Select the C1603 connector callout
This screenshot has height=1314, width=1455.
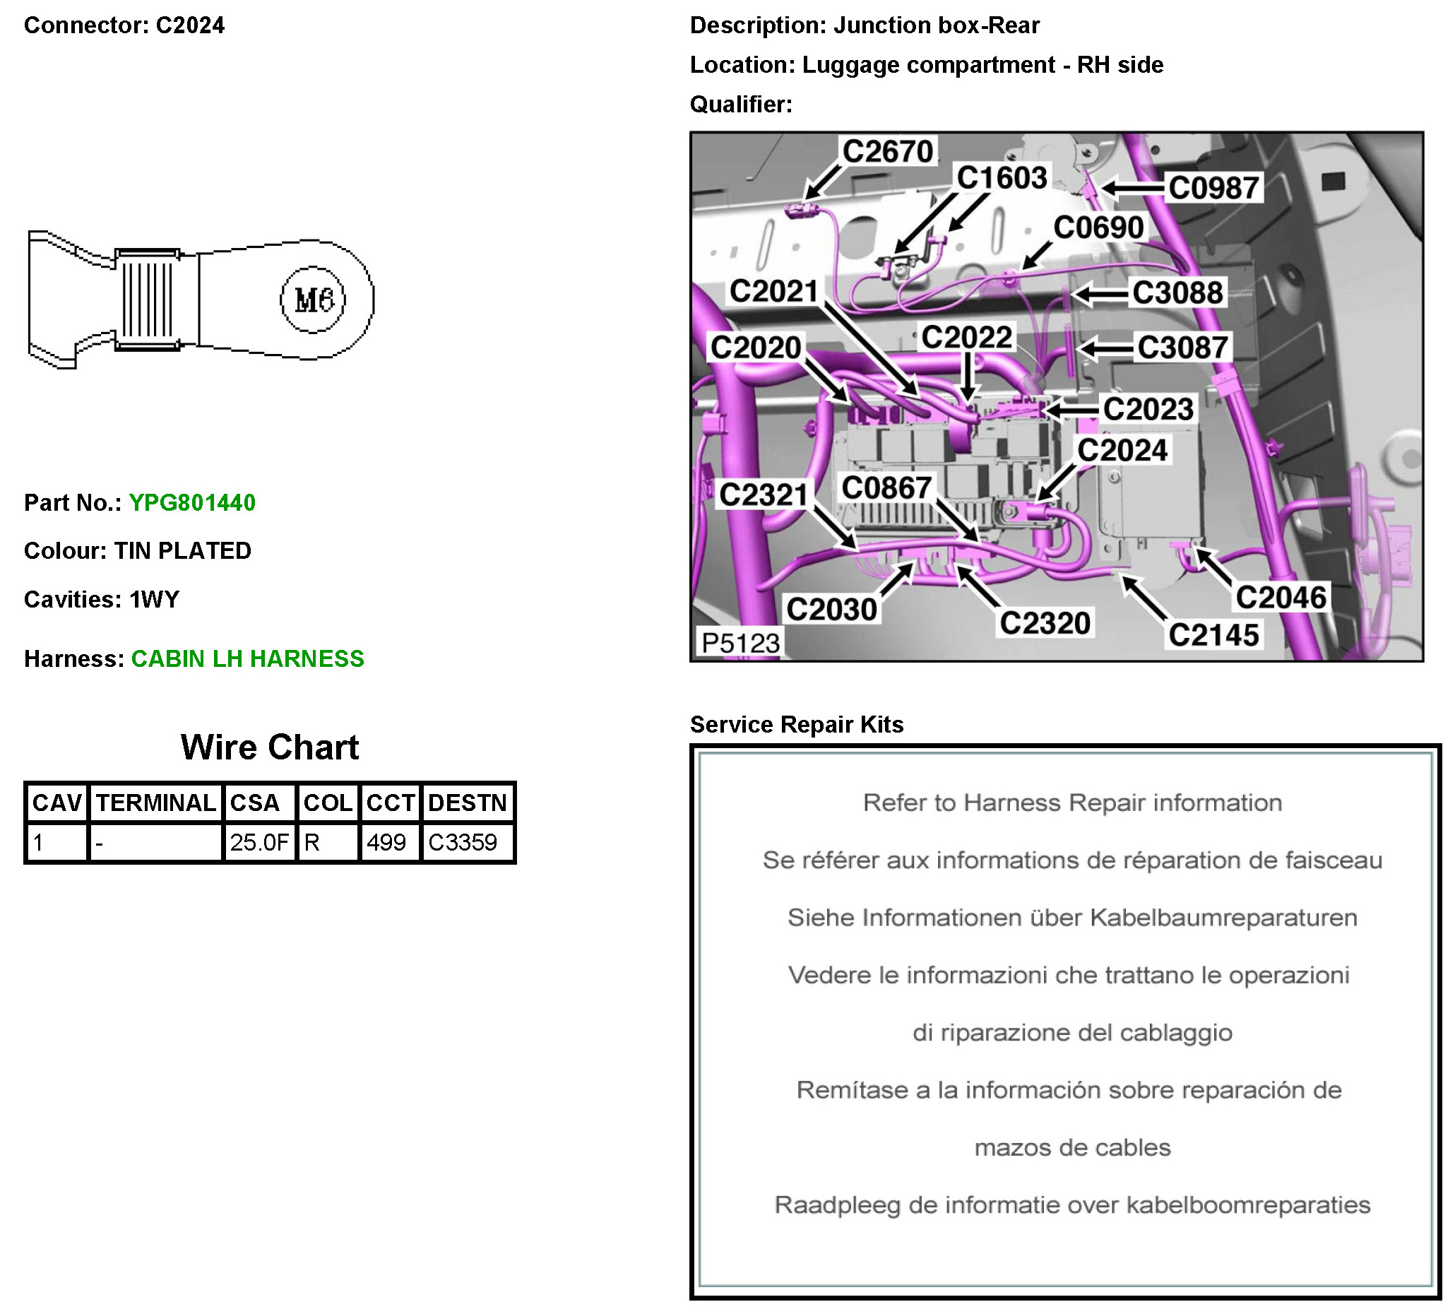click(x=1002, y=177)
